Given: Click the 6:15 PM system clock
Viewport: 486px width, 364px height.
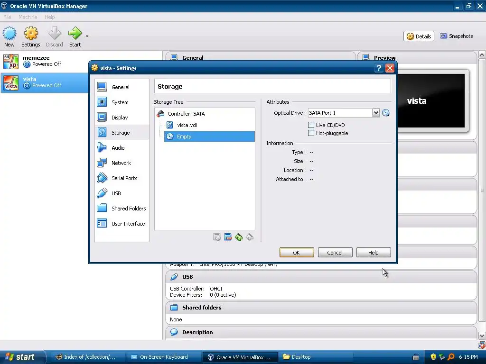Looking at the screenshot, I should point(468,357).
